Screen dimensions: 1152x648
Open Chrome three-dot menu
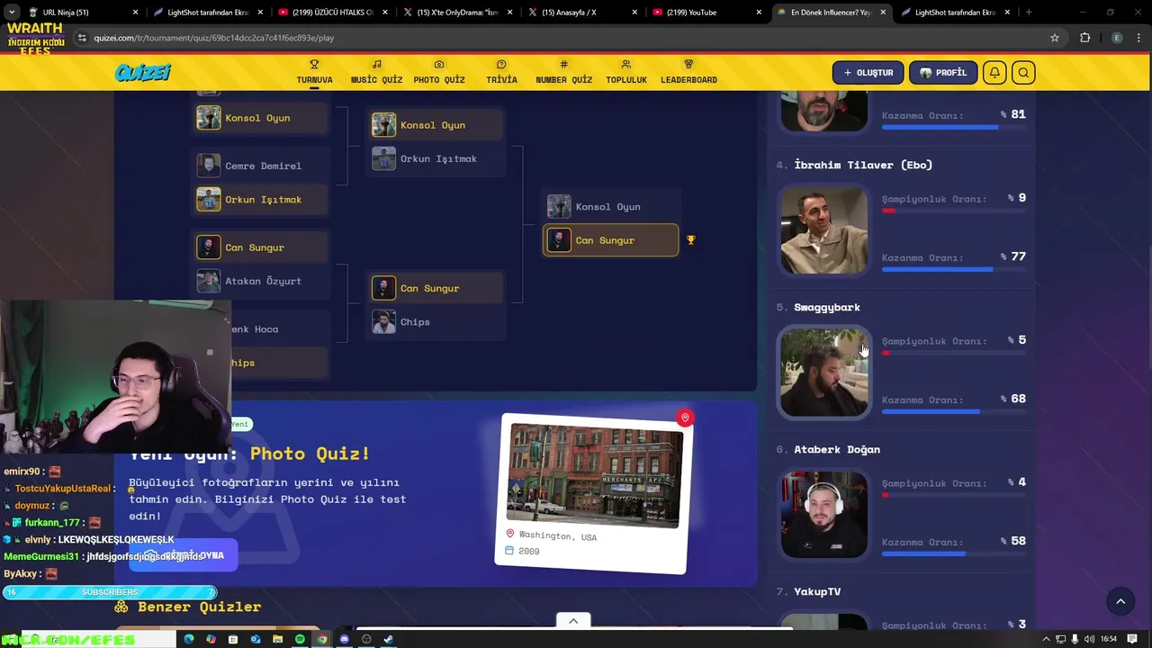tap(1138, 38)
